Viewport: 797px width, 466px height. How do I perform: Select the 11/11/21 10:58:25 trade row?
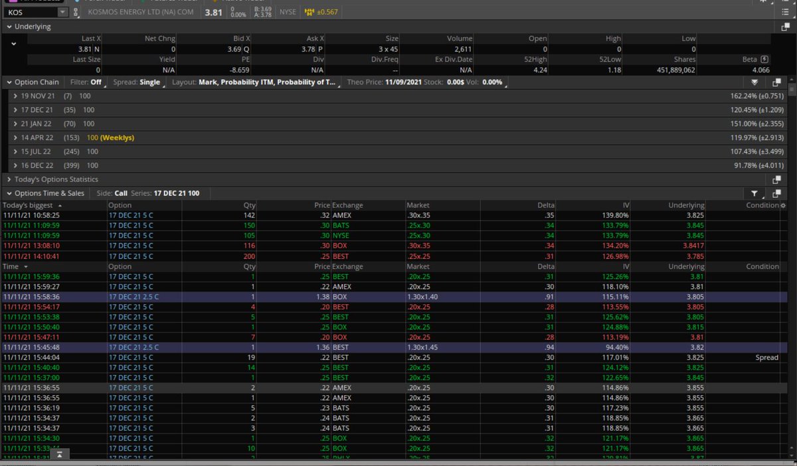pos(394,215)
